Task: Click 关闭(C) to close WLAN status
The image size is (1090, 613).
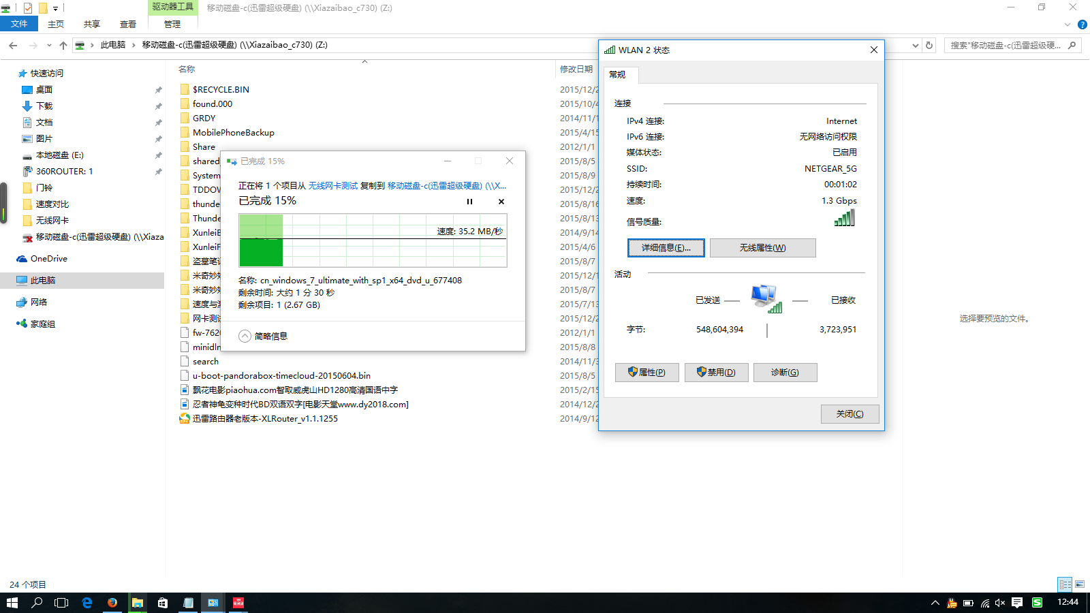Action: (x=850, y=414)
